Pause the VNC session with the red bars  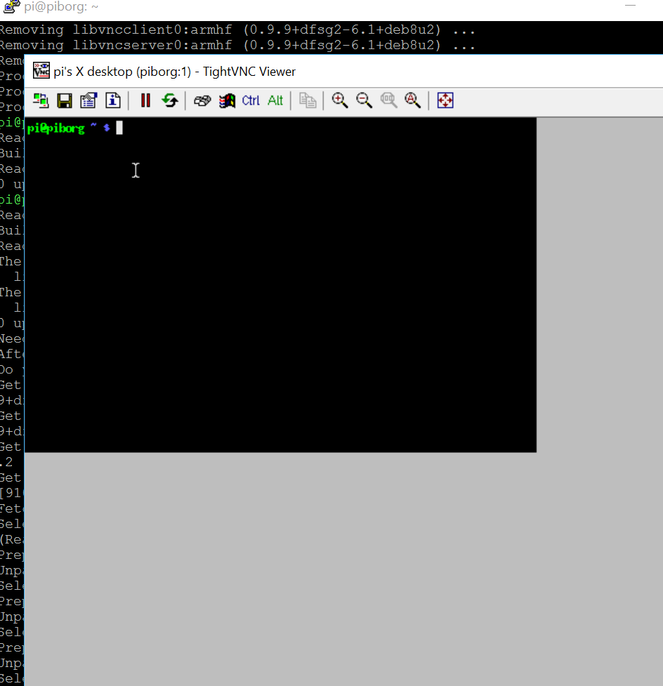145,100
